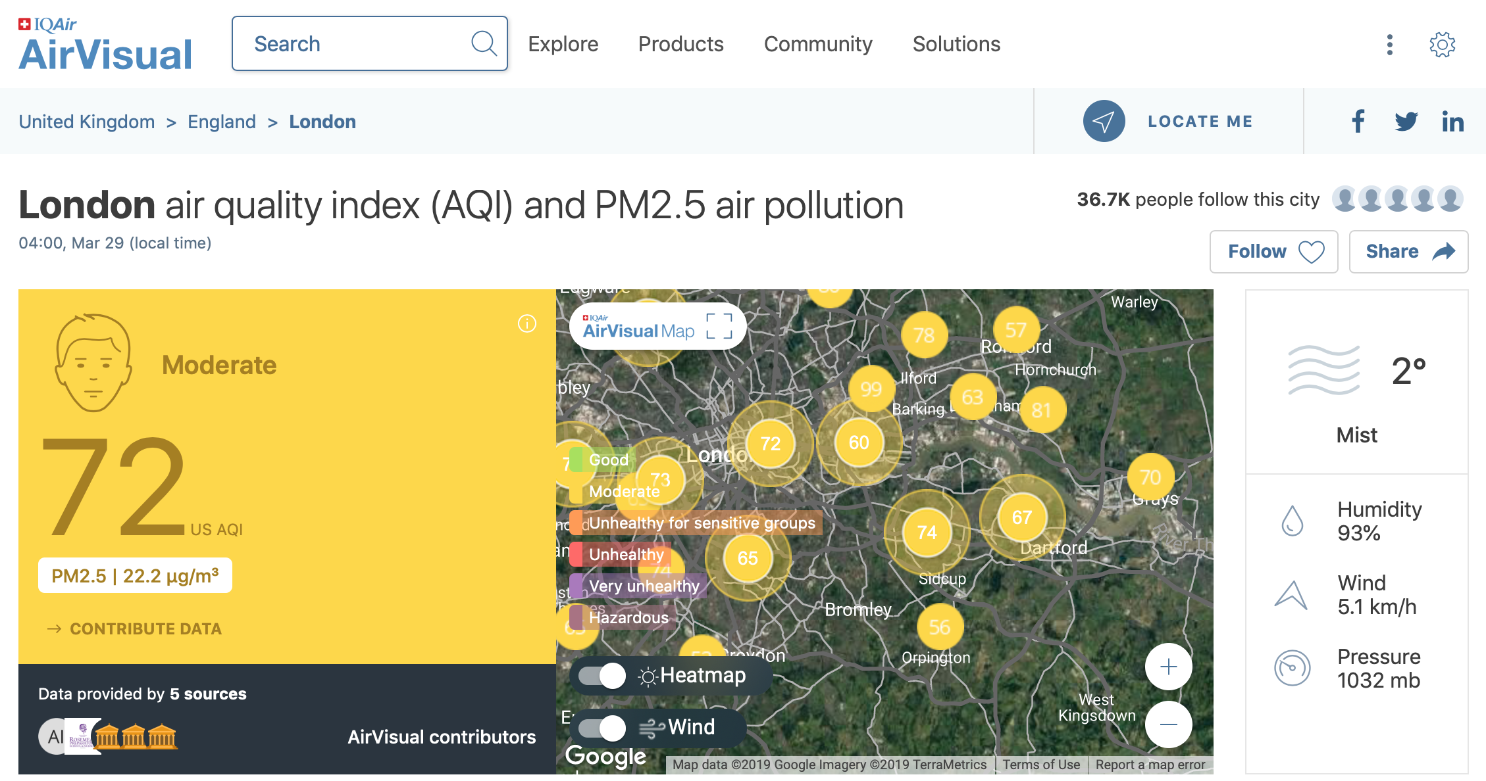Screen dimensions: 1486x781
Task: Toggle the Wind layer switch
Action: 602,727
